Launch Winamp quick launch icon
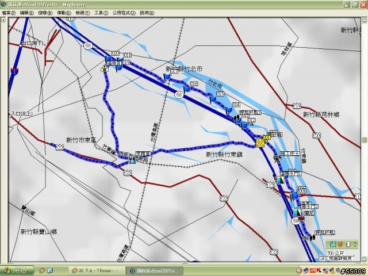The height and width of the screenshot is (276, 368). [x=42, y=271]
